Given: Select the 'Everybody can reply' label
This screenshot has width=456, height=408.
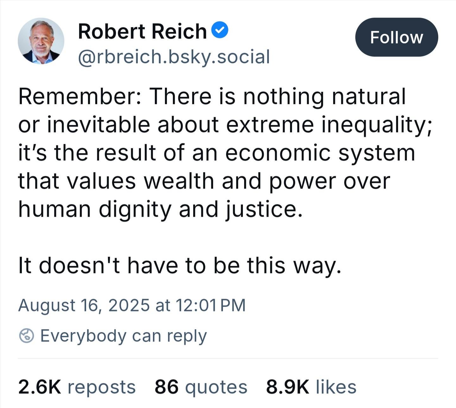Looking at the screenshot, I should (123, 336).
